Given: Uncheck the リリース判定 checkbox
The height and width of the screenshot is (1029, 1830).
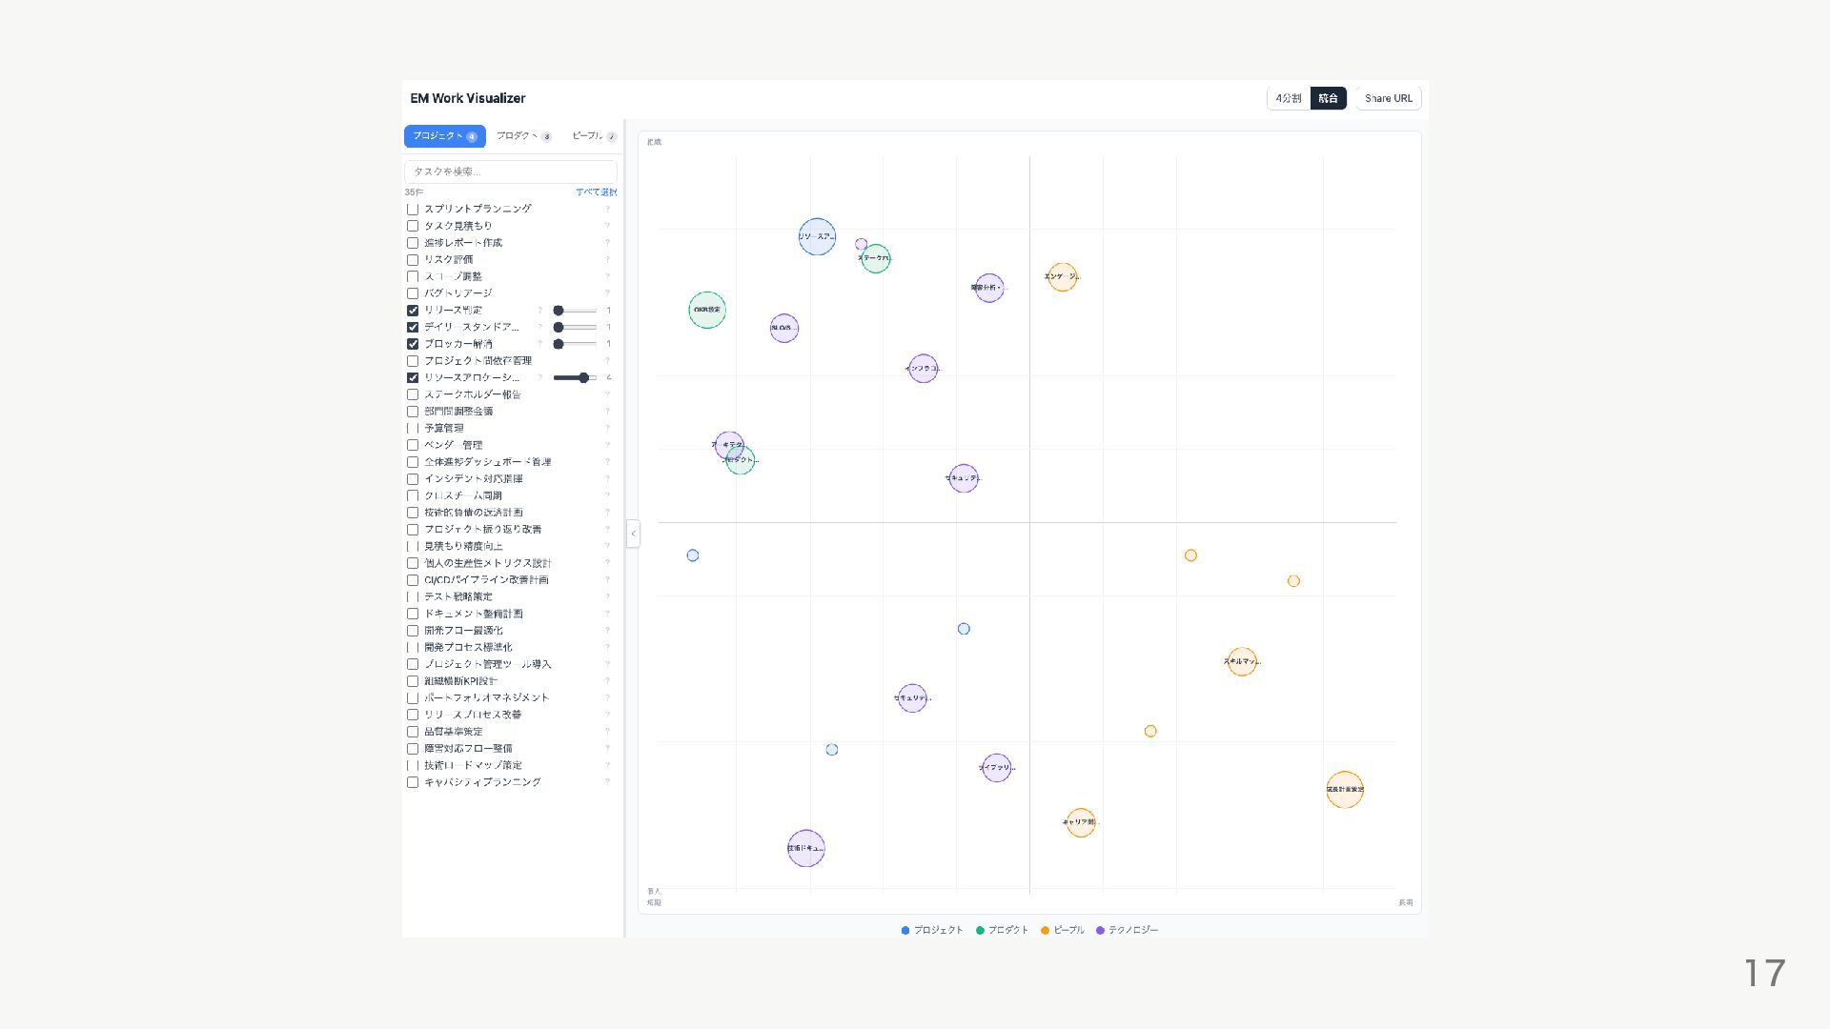Looking at the screenshot, I should coord(413,311).
